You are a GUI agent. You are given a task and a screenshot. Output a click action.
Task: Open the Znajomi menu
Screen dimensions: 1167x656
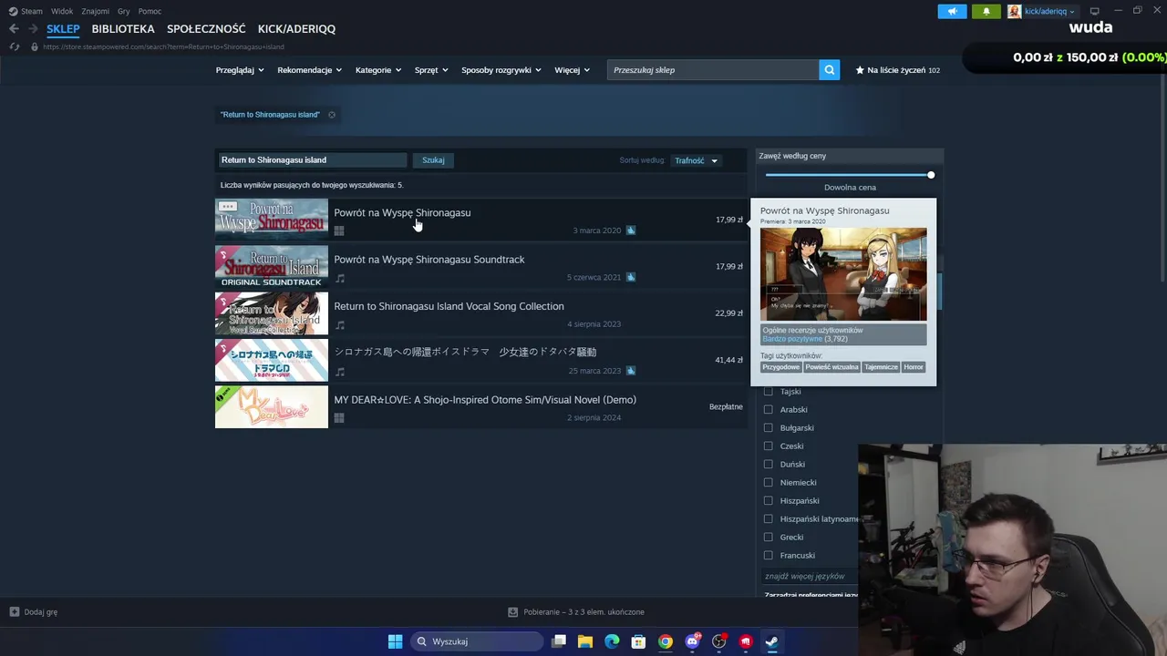(96, 11)
